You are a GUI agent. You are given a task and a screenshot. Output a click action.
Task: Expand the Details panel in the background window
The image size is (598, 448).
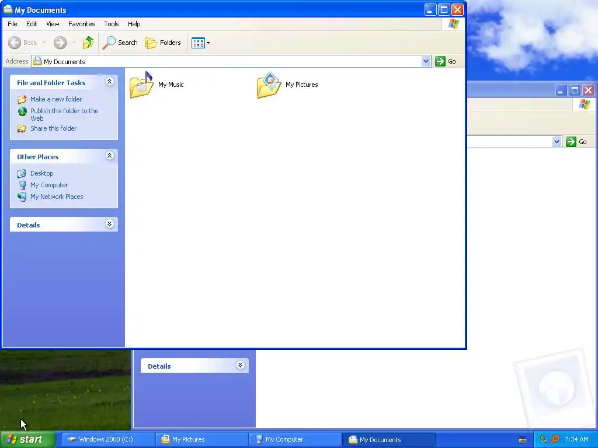[x=240, y=365]
